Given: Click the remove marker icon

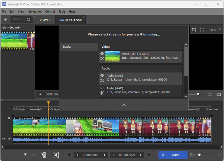Looking at the screenshot, I should point(34,155).
